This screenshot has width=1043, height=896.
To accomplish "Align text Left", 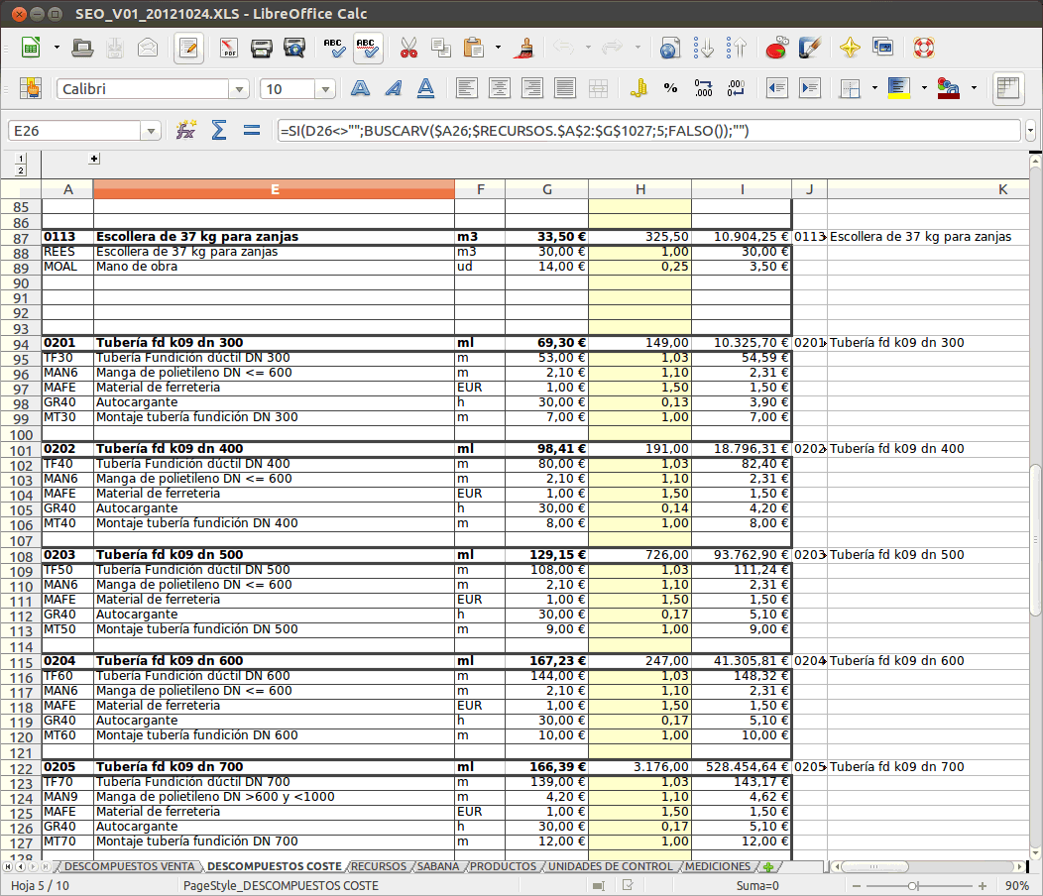I will [x=466, y=88].
